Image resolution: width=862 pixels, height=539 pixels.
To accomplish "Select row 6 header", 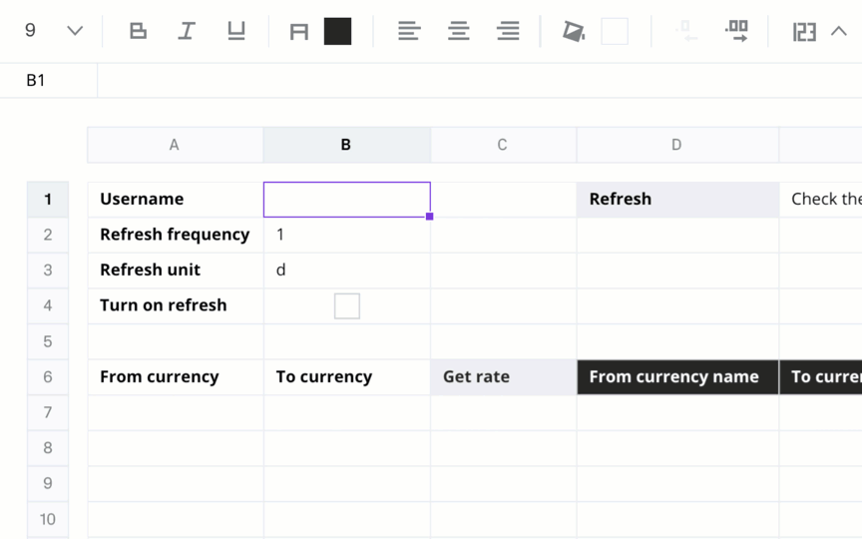I will (48, 376).
